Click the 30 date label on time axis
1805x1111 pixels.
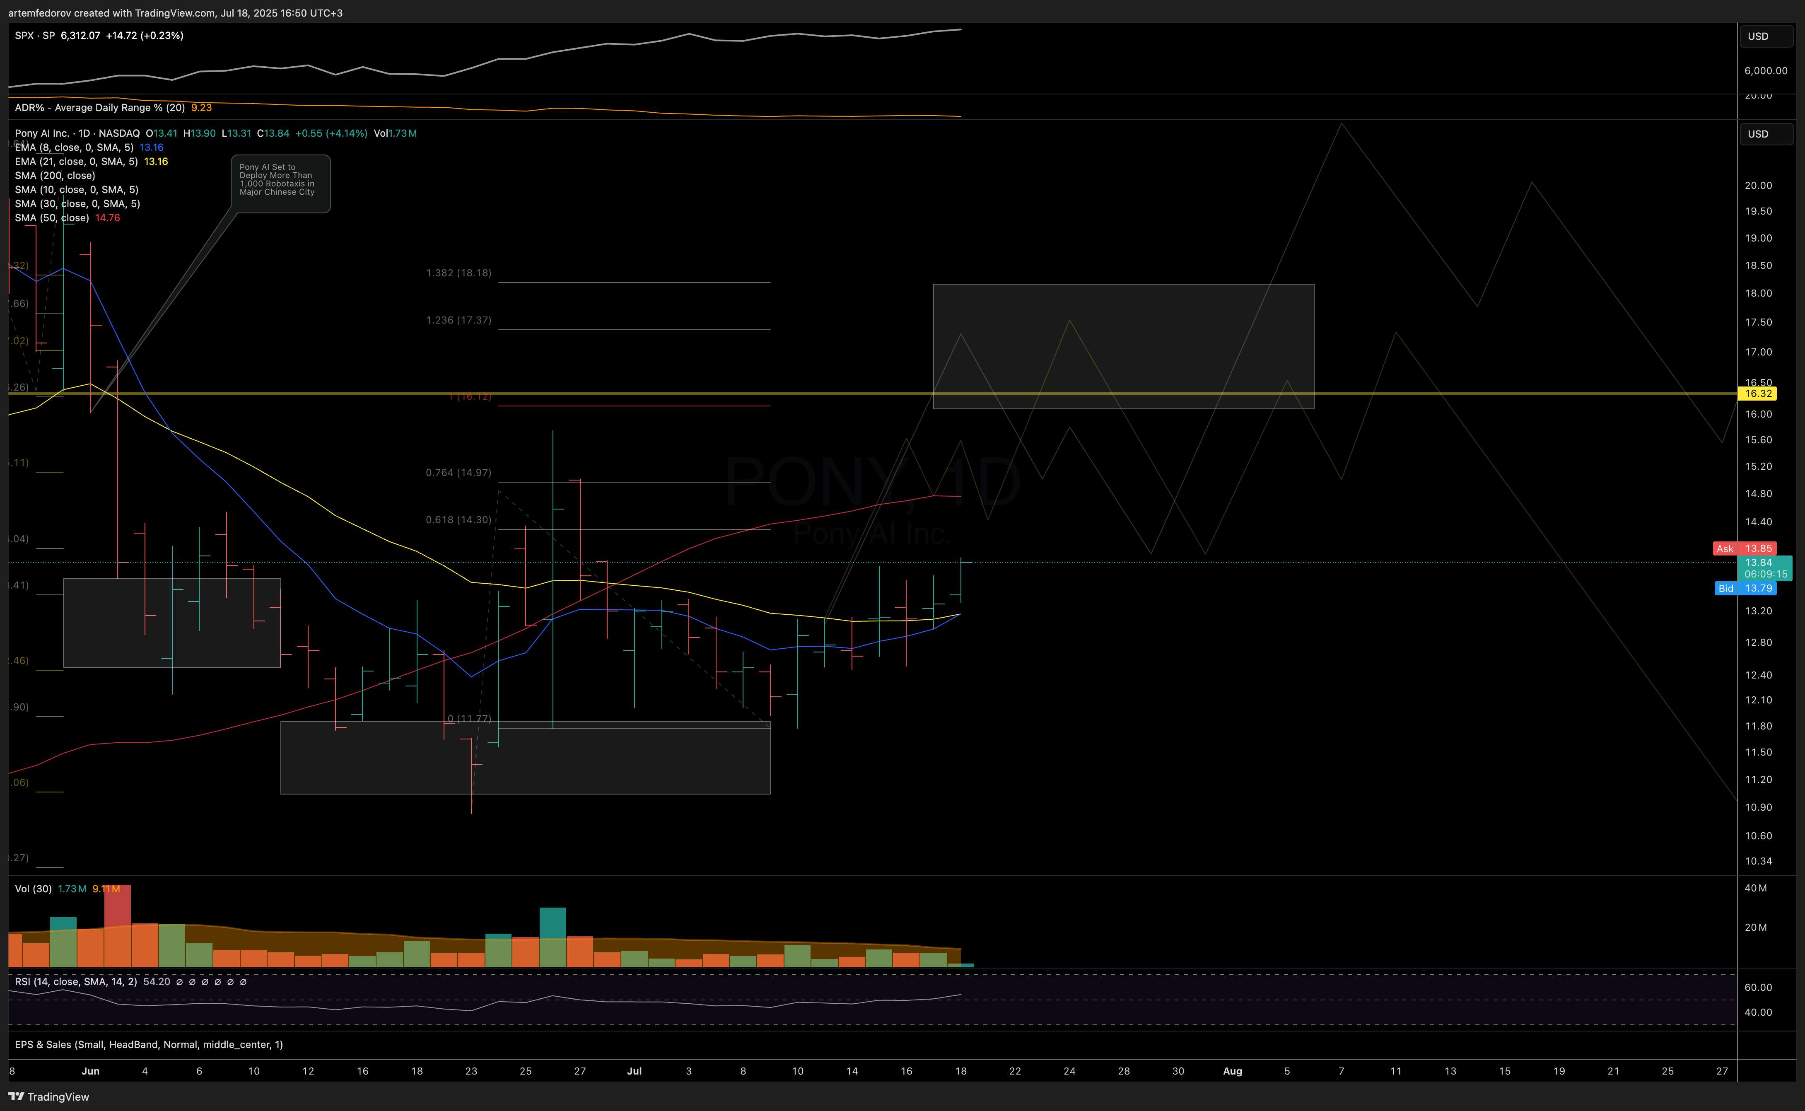1178,1070
